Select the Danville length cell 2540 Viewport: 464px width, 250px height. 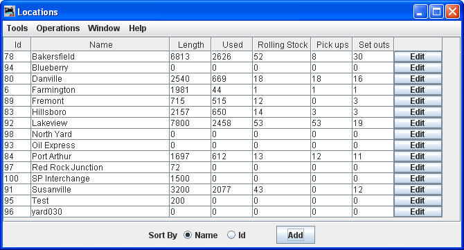[190, 79]
